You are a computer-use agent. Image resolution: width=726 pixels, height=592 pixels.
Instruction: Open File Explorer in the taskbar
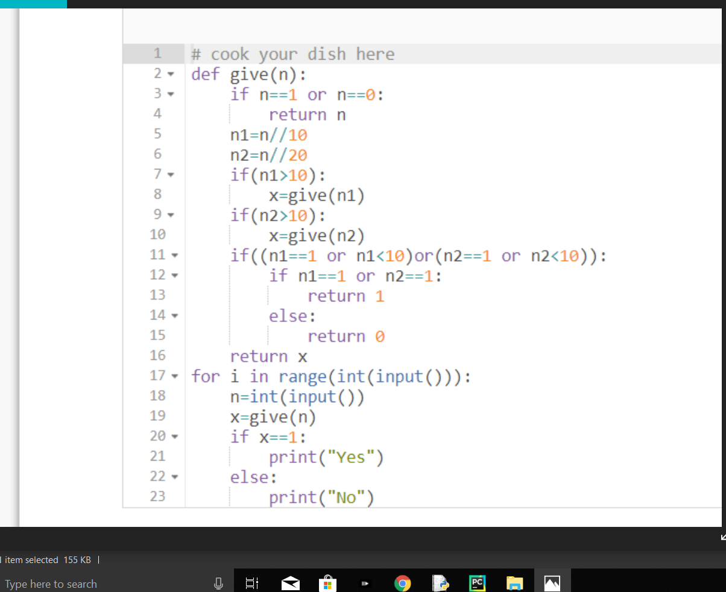[514, 582]
